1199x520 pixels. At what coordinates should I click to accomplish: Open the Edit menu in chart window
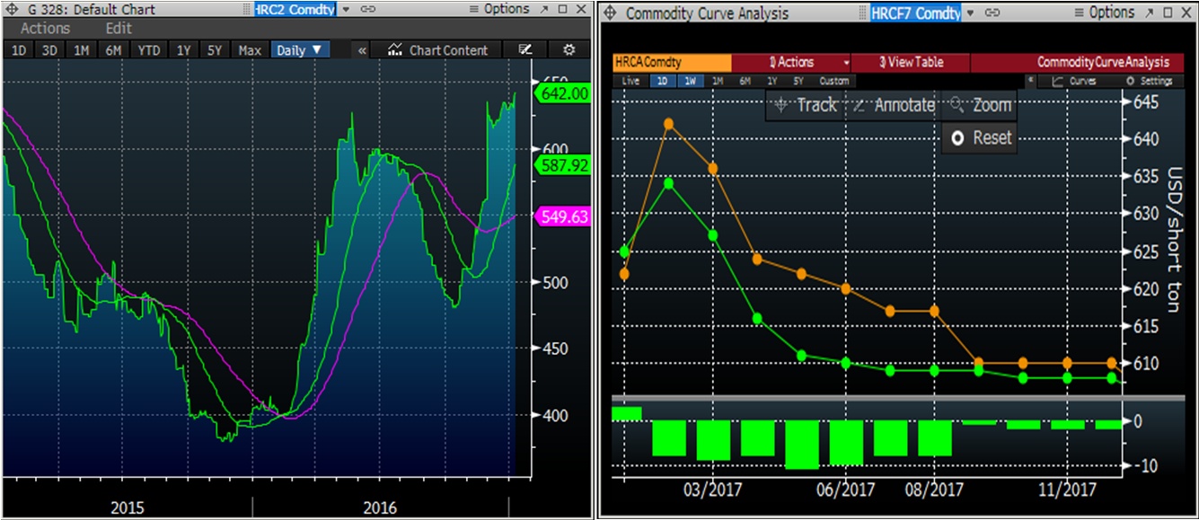[119, 29]
